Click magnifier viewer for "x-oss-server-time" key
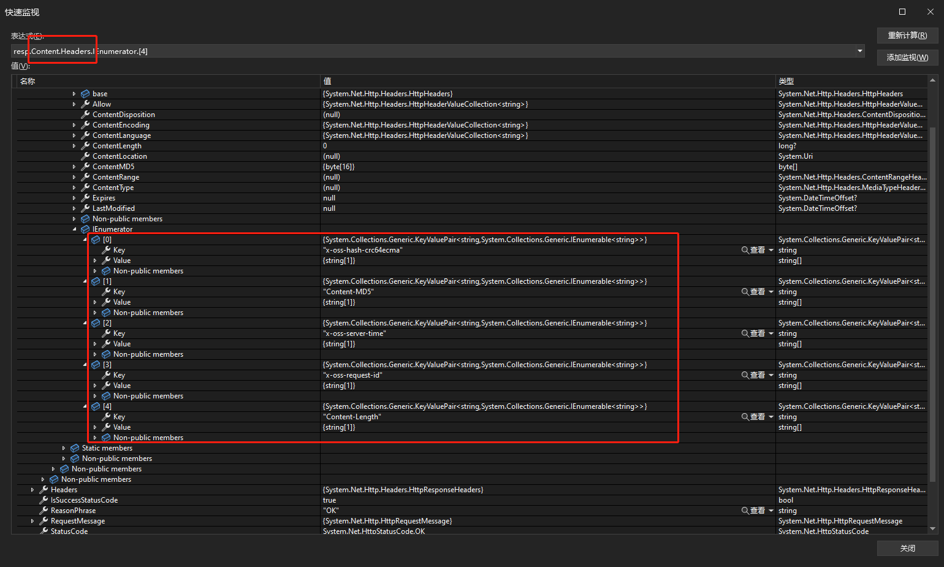 pyautogui.click(x=750, y=333)
